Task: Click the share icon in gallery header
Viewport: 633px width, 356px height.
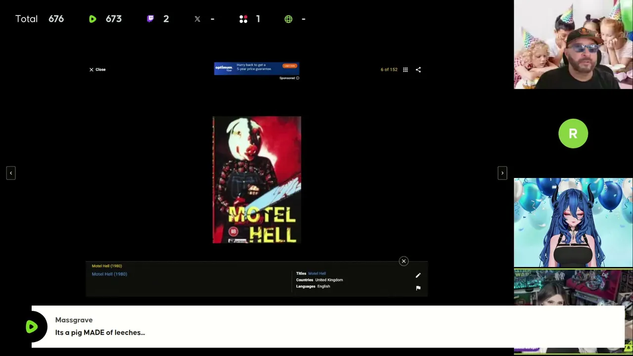Action: [418, 70]
